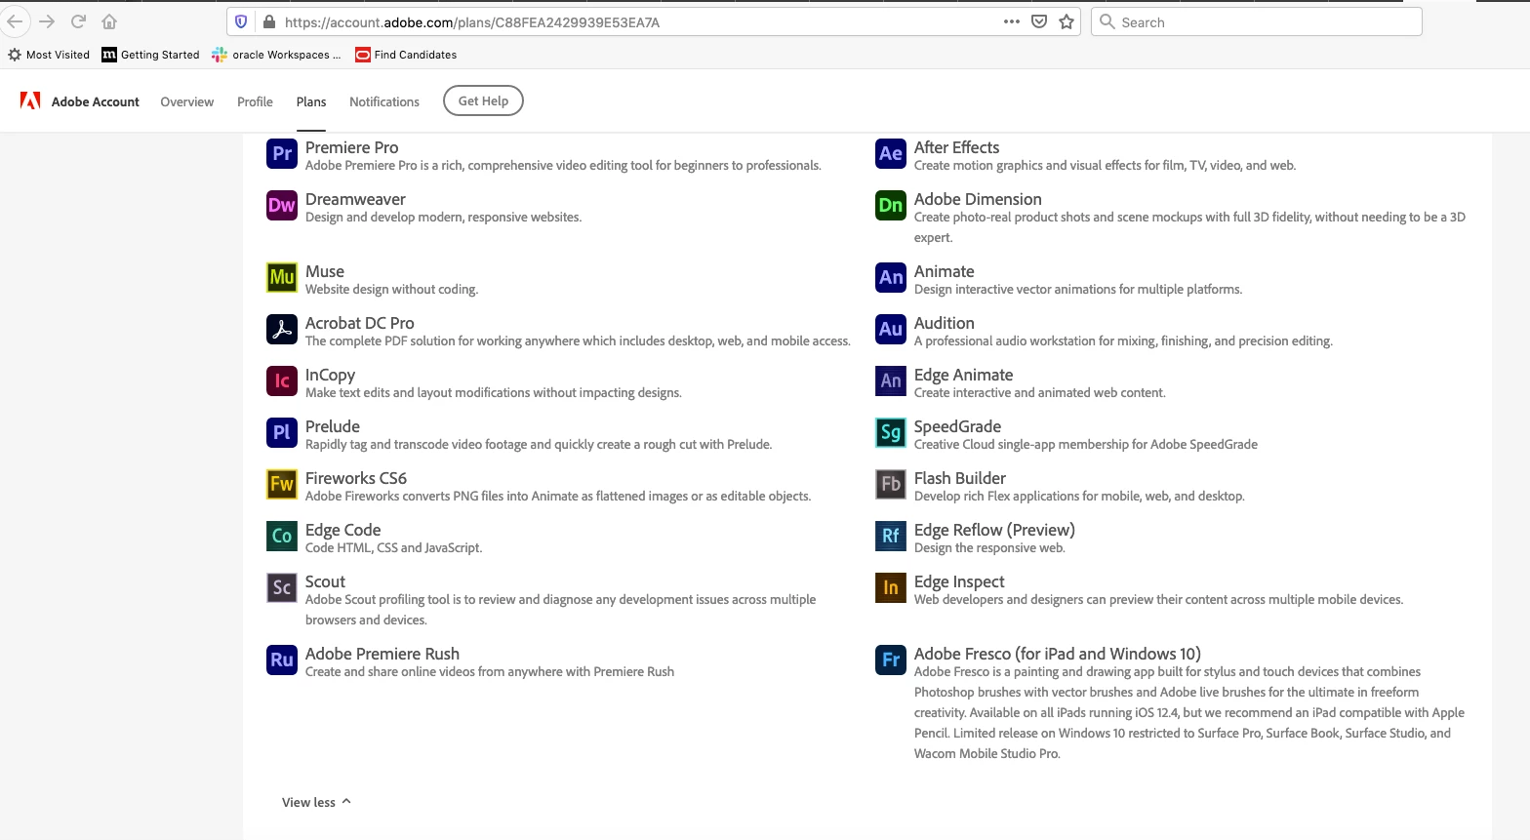Click the Muse title text
Image resolution: width=1530 pixels, height=840 pixels.
[325, 271]
